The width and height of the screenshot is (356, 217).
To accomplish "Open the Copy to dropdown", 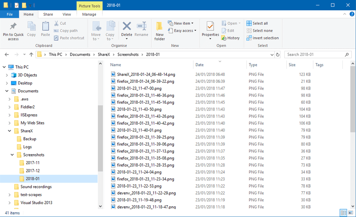I will [110, 31].
